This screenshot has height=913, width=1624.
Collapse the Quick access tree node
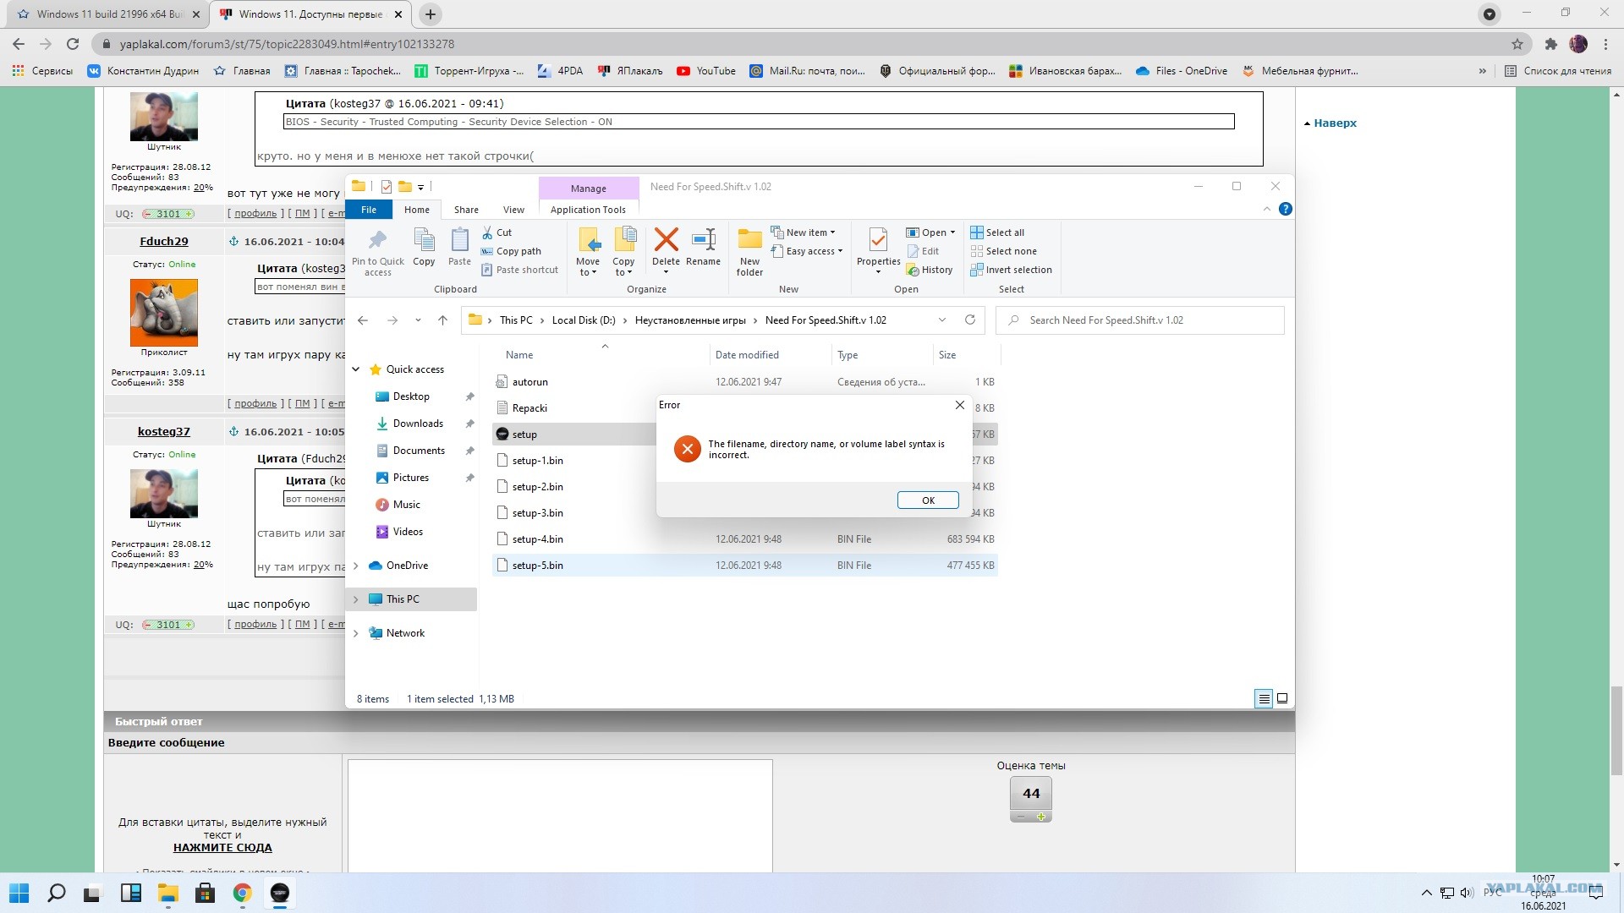[356, 369]
